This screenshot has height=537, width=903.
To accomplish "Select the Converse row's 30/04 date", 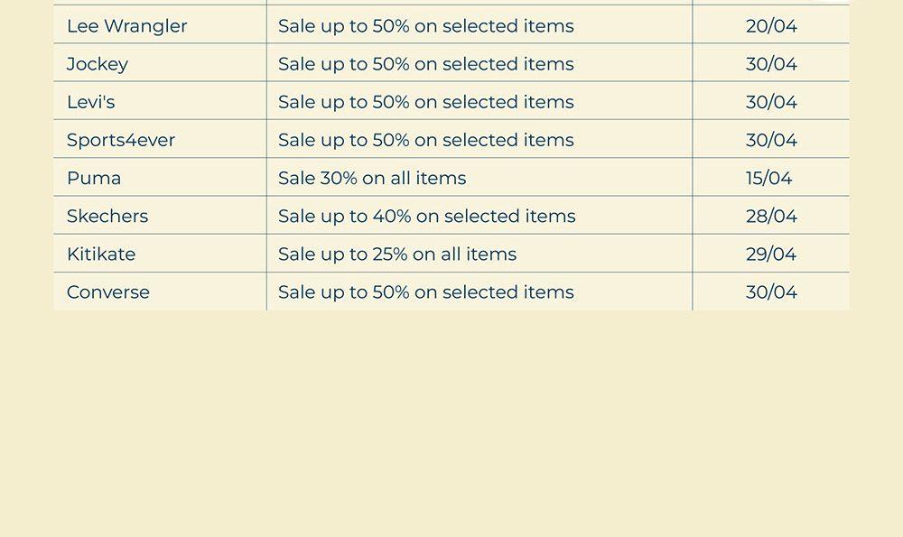I will (771, 292).
